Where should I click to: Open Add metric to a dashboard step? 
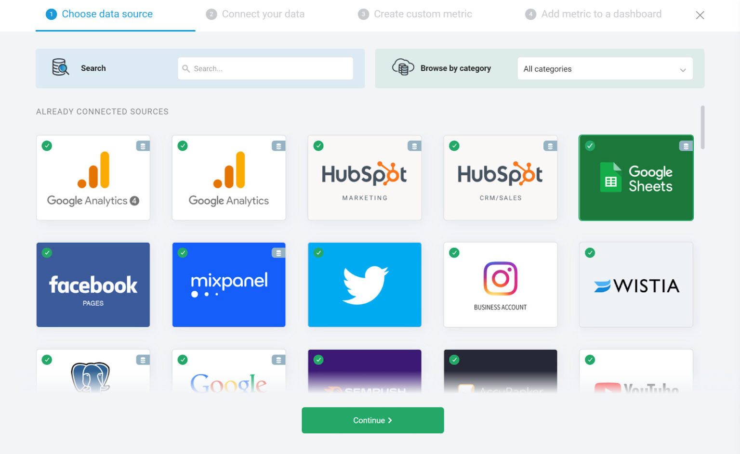pos(601,14)
